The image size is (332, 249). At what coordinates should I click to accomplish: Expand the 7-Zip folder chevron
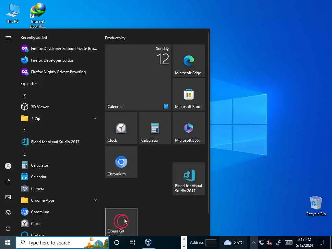click(95, 118)
